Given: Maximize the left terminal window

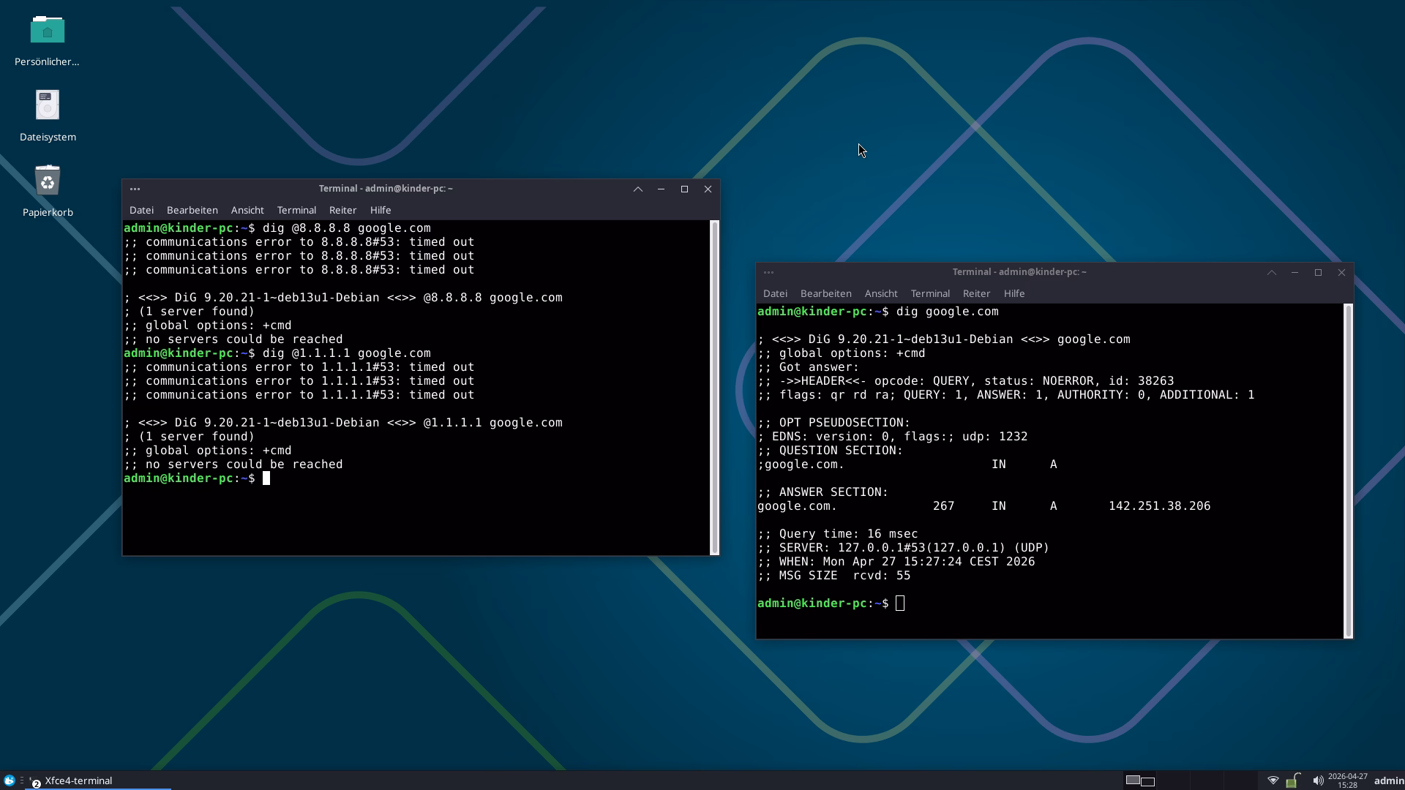Looking at the screenshot, I should [684, 189].
